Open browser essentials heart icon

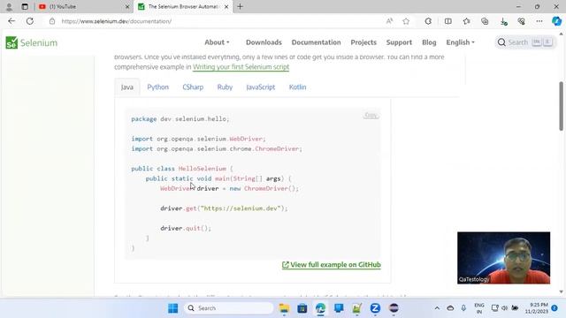point(521,21)
